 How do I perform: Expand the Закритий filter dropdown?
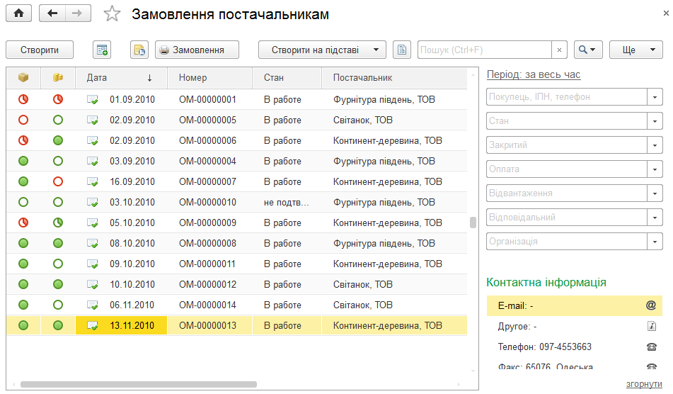click(655, 145)
